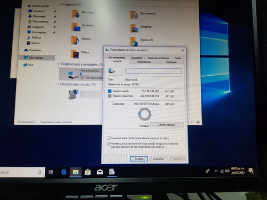Open the Escritorio folder icon in Carpetas

click(x=76, y=27)
